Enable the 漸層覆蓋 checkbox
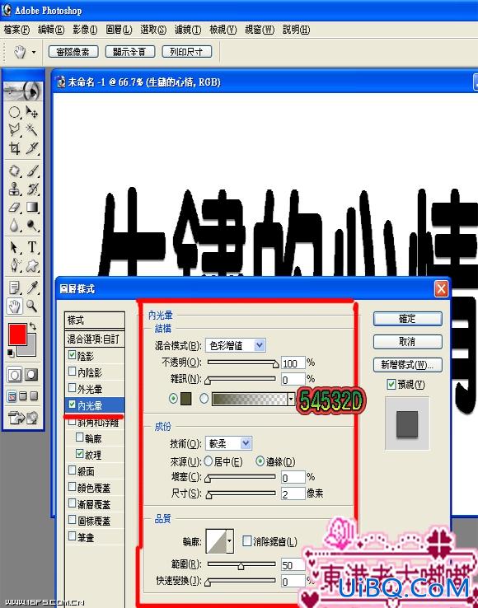 [73, 503]
